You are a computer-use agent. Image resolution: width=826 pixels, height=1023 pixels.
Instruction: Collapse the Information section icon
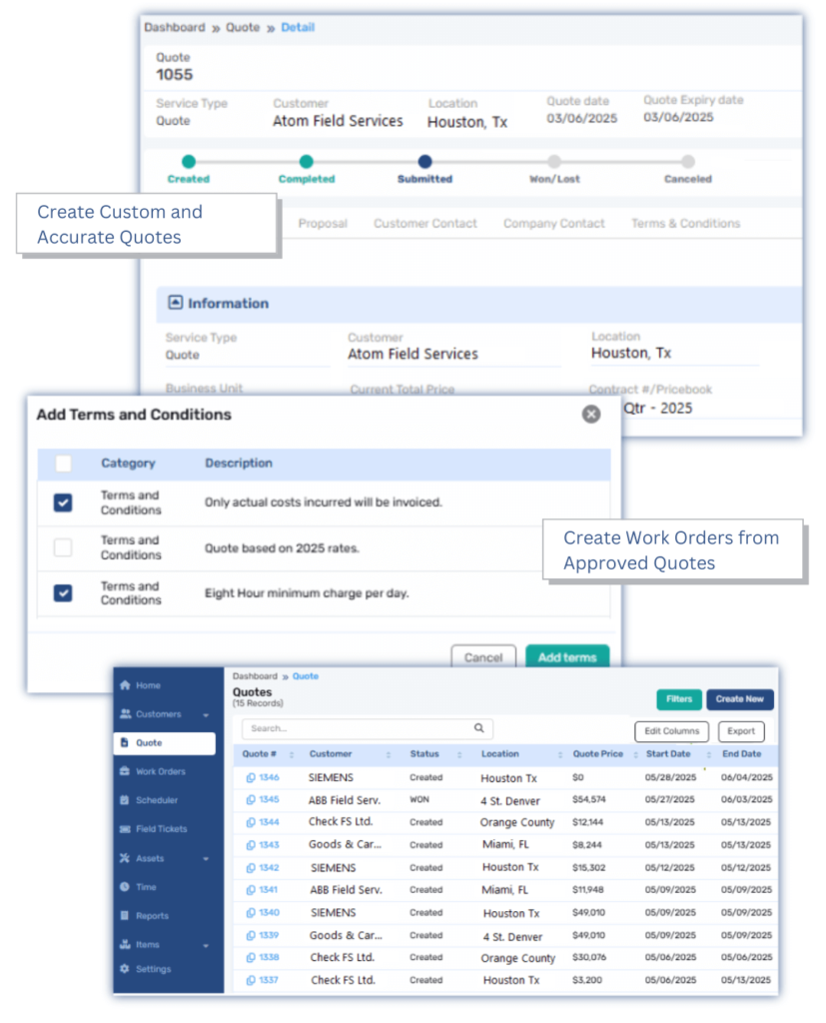(176, 303)
